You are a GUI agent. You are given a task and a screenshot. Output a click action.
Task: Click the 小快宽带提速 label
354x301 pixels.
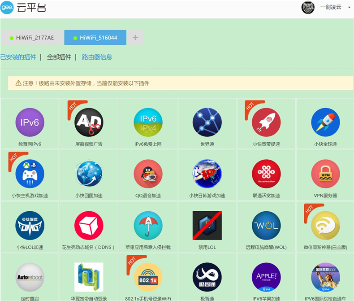point(266,144)
